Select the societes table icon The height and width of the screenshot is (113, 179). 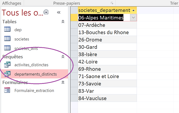point(7,38)
